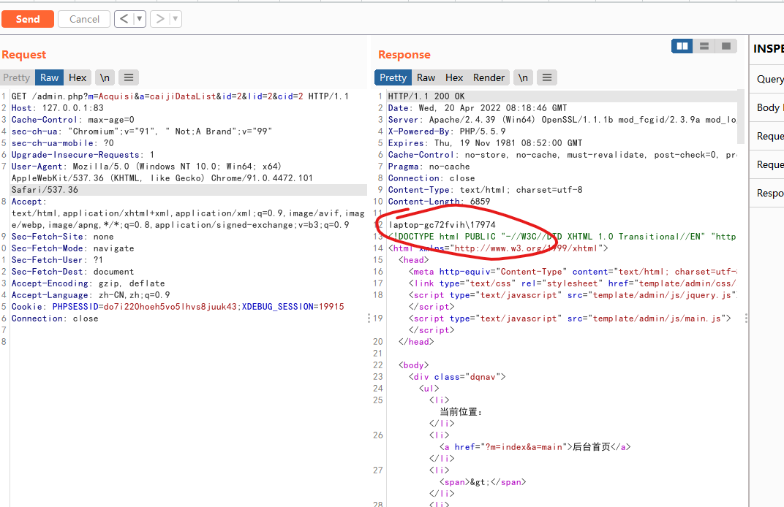
Task: Open the Render tab in Response panel
Action: [489, 77]
